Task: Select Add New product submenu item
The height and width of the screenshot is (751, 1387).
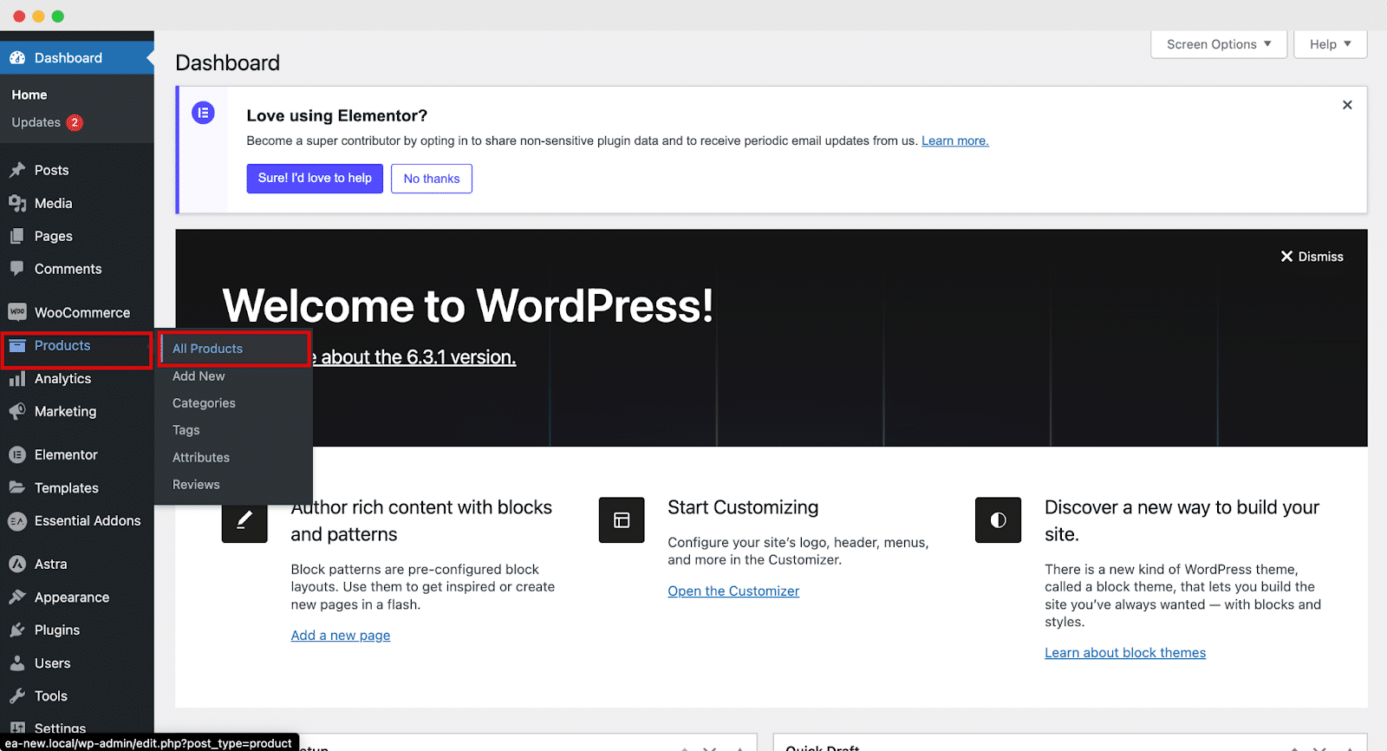Action: coord(199,376)
